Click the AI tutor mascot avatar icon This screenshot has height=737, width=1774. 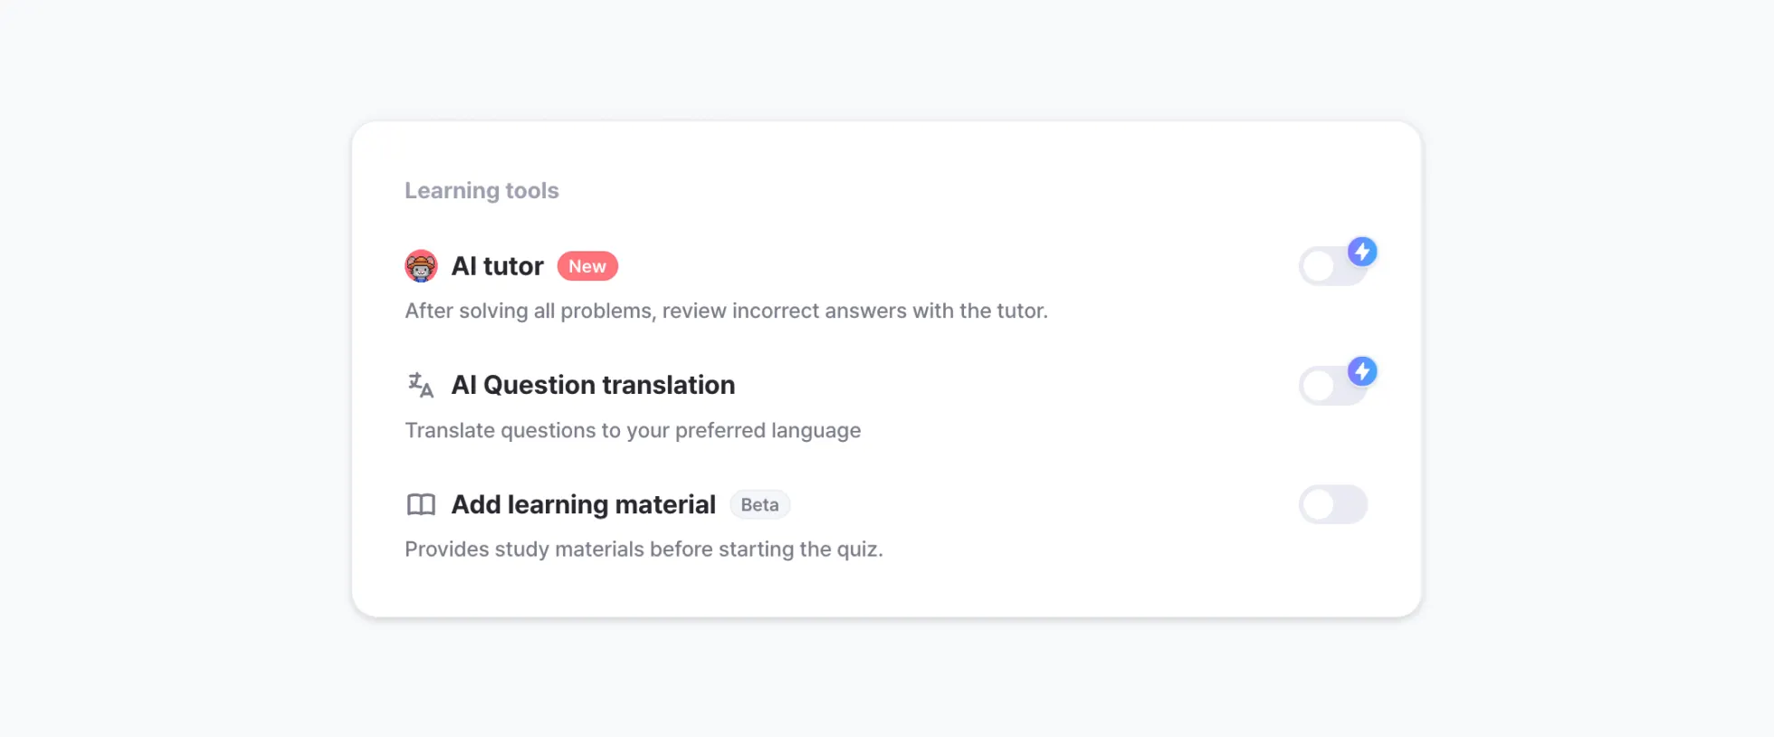click(x=421, y=266)
